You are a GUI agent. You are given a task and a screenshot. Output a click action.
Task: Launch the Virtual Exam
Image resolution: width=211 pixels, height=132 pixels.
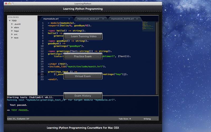[83, 76]
